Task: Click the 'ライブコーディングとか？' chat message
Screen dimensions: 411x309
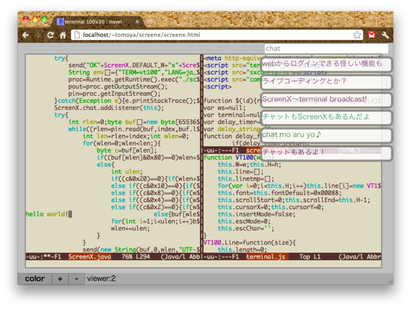Action: point(326,82)
